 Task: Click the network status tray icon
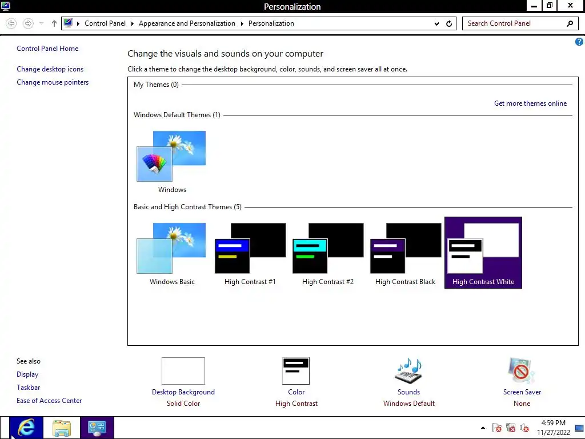[x=510, y=428]
